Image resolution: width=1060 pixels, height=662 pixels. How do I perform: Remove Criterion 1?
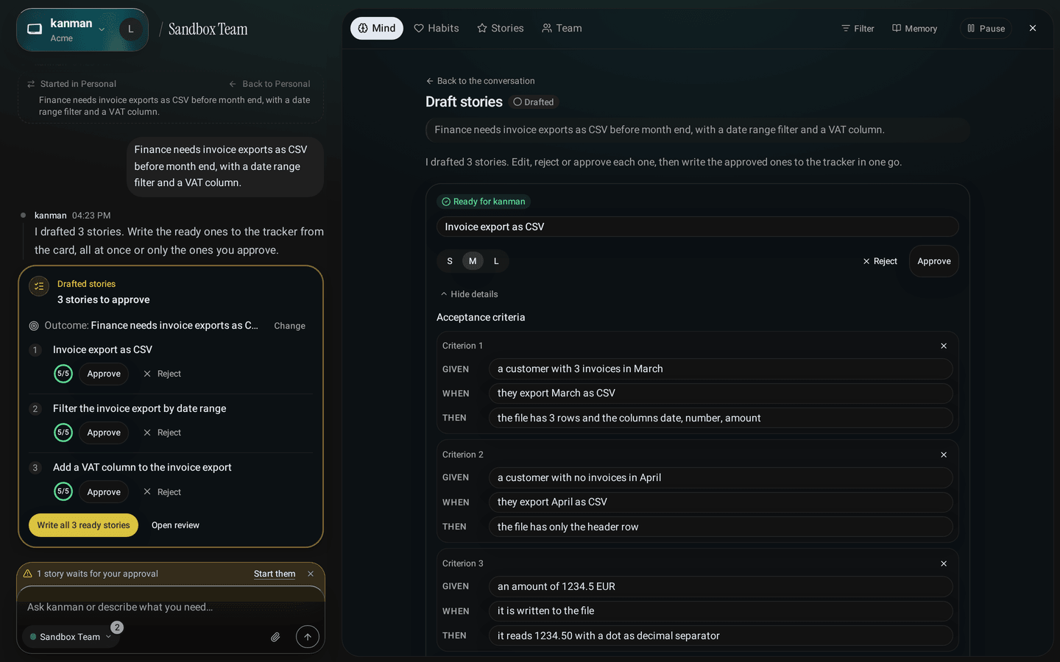tap(944, 346)
